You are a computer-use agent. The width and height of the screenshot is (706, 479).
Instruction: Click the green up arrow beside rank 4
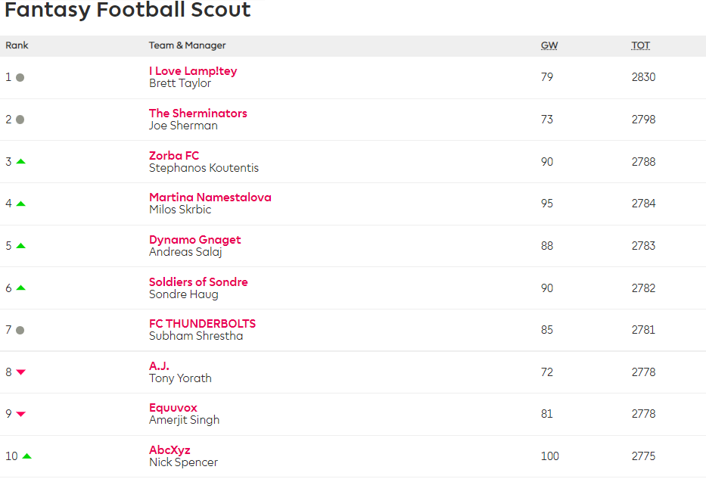[x=20, y=204]
